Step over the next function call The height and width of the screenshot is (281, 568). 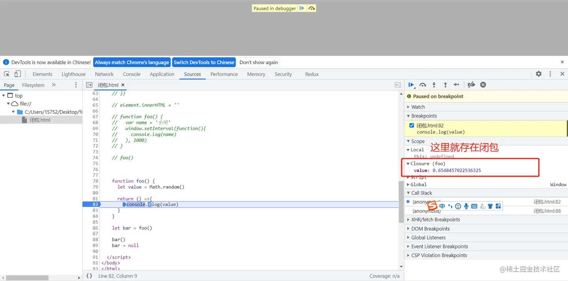[x=423, y=85]
